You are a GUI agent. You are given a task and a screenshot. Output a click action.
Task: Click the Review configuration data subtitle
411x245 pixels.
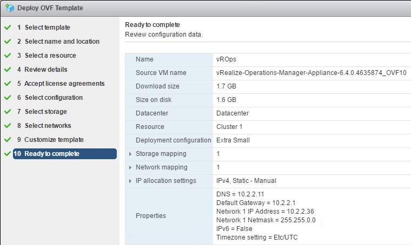(x=164, y=35)
